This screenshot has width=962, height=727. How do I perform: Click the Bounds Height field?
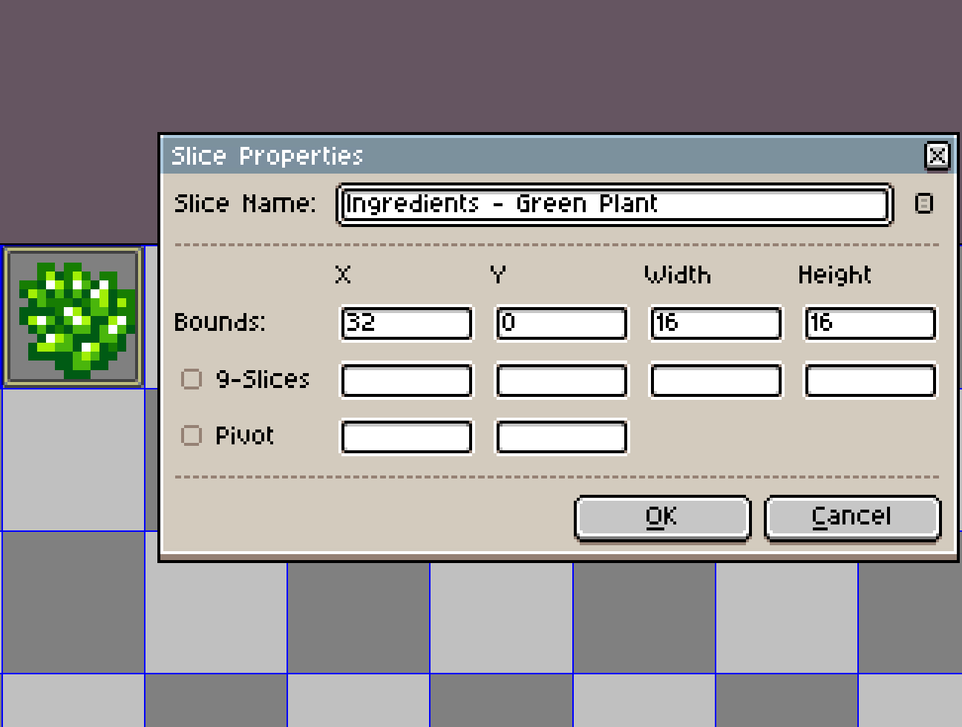click(870, 323)
